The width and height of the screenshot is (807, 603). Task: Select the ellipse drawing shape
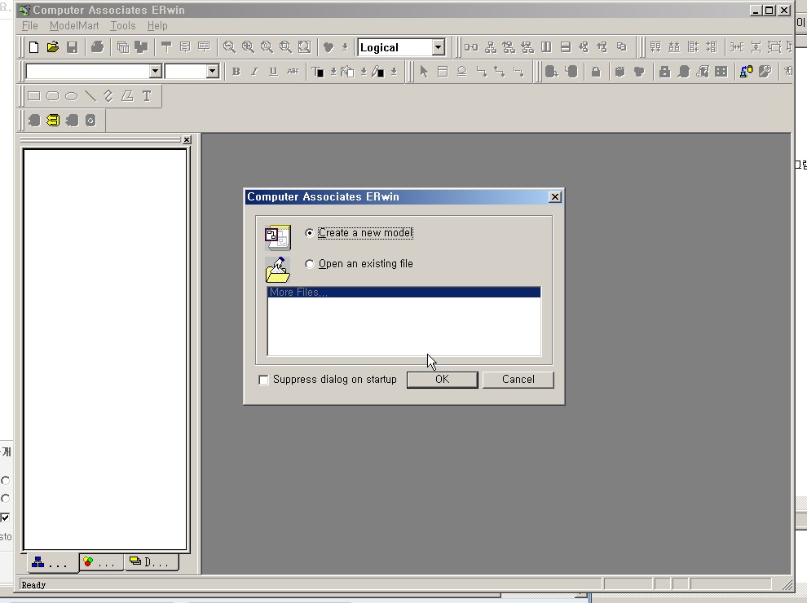click(x=72, y=96)
